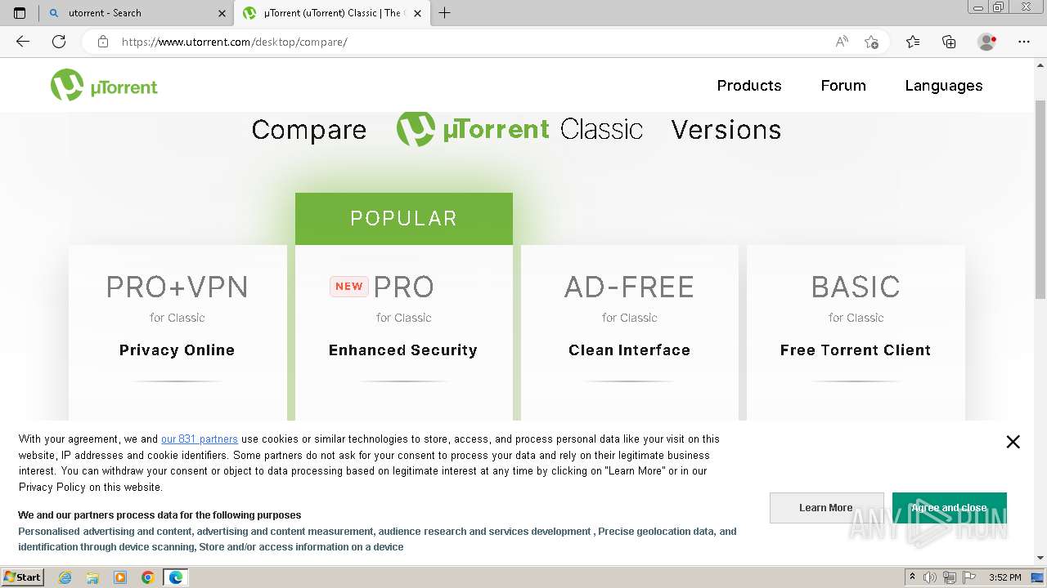1047x588 pixels.
Task: Click 'Clean Interface' text
Action: pyautogui.click(x=629, y=350)
